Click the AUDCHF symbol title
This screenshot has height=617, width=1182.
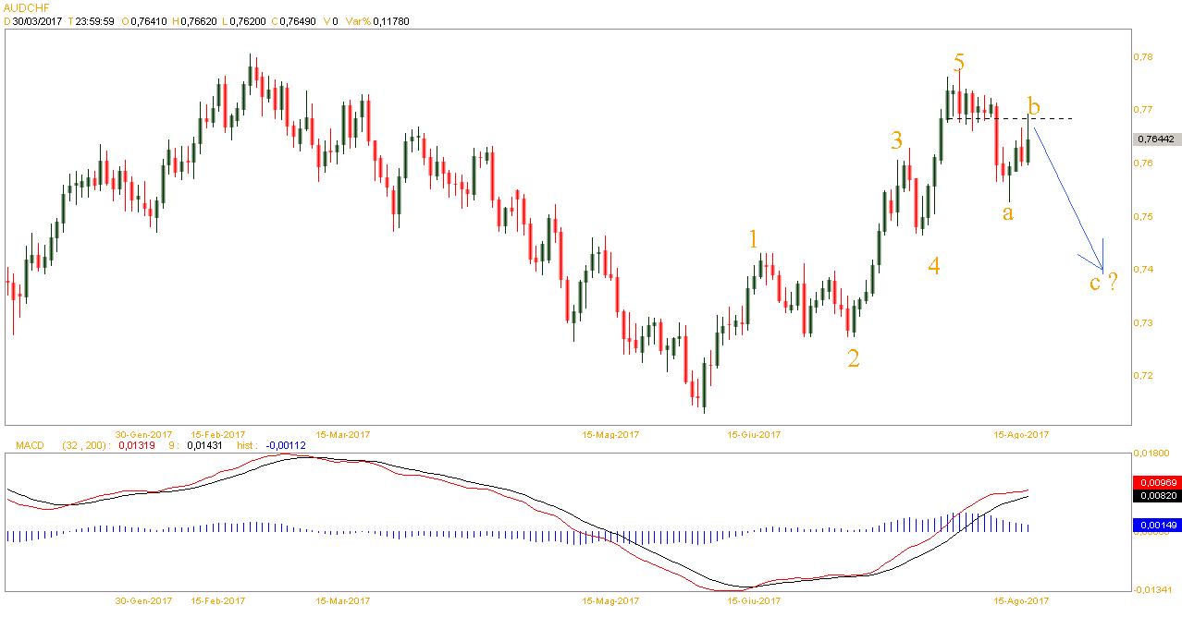26,6
